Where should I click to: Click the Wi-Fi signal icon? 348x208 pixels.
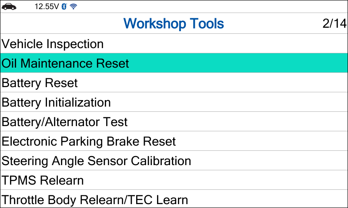coord(73,6)
